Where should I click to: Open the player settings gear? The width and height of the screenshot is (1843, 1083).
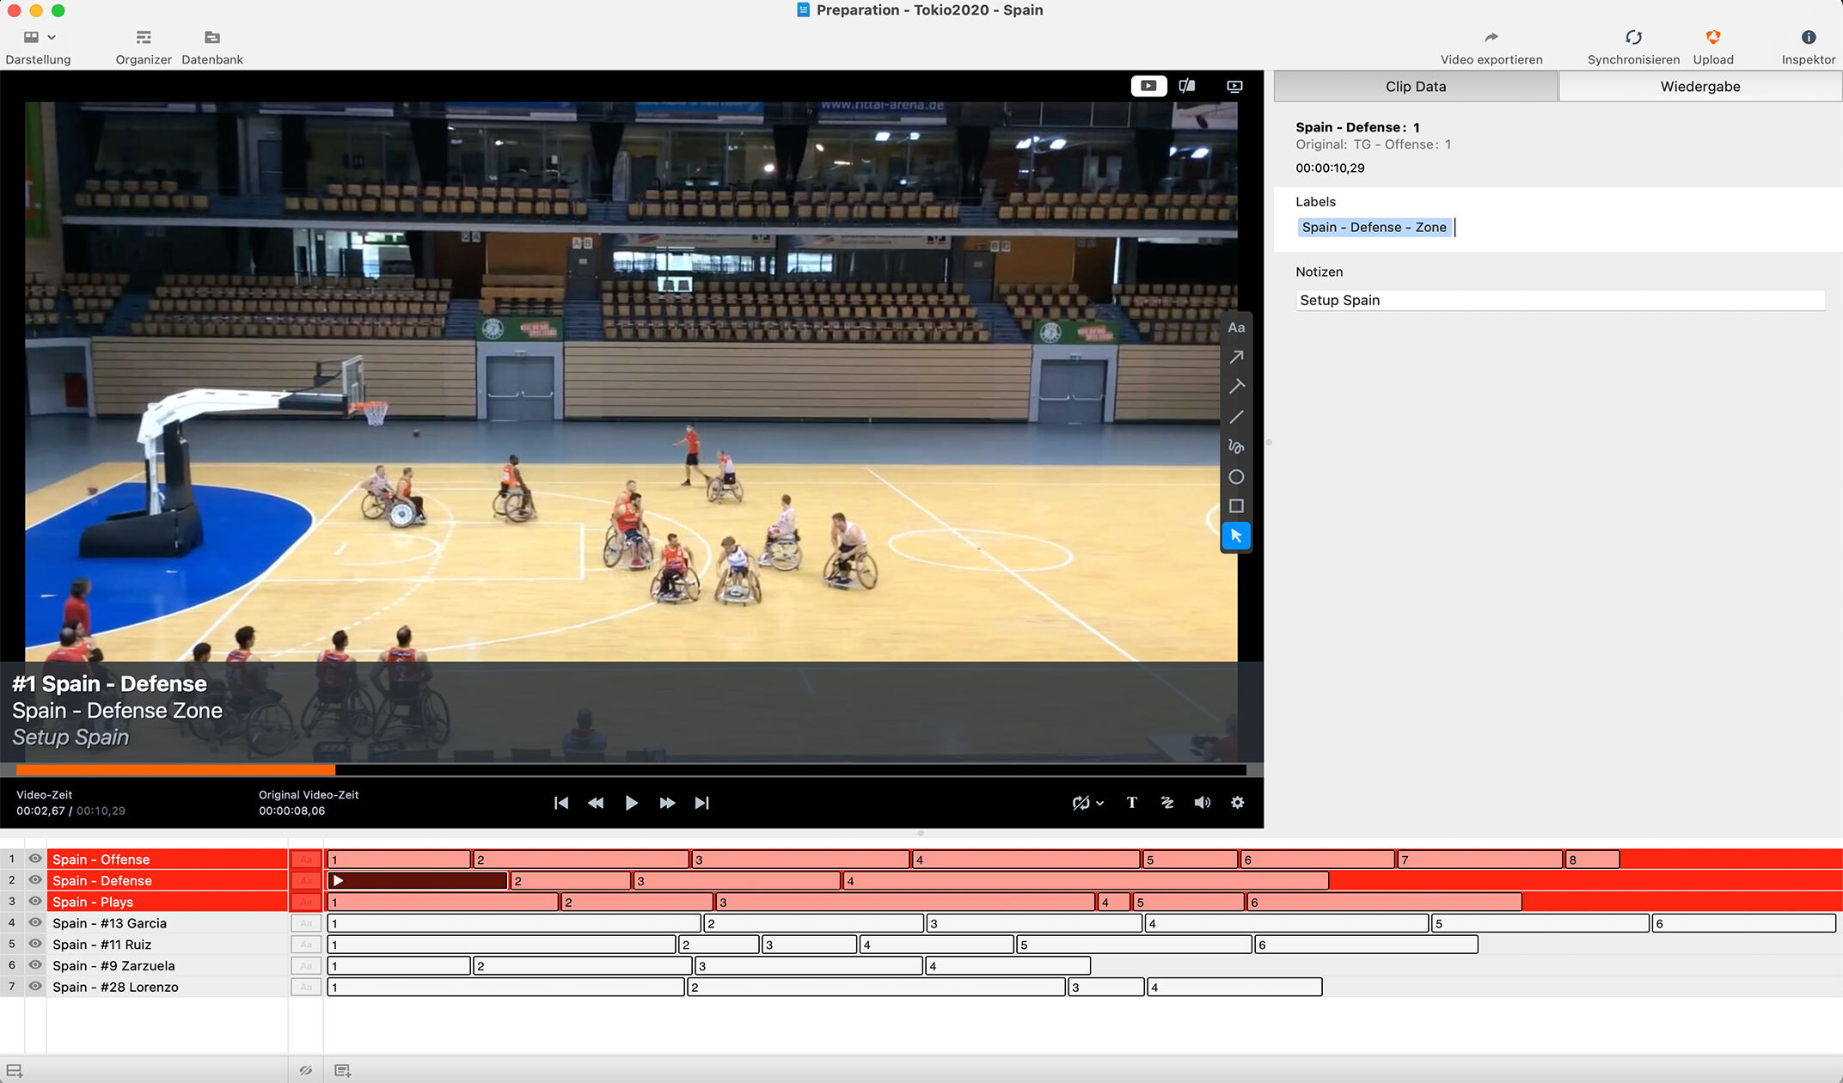coord(1237,802)
